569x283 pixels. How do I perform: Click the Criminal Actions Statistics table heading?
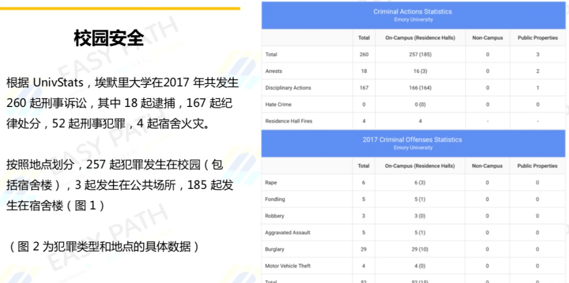pyautogui.click(x=412, y=12)
